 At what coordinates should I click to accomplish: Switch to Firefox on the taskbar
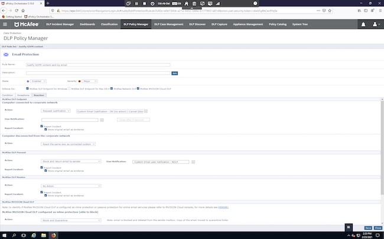pyautogui.click(x=53, y=235)
